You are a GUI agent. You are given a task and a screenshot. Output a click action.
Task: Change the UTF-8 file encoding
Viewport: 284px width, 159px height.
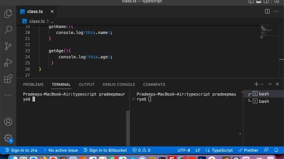(x=184, y=150)
